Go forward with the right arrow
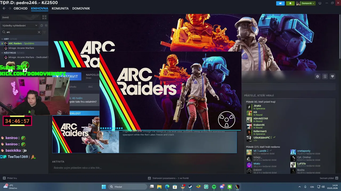 (x=10, y=8)
